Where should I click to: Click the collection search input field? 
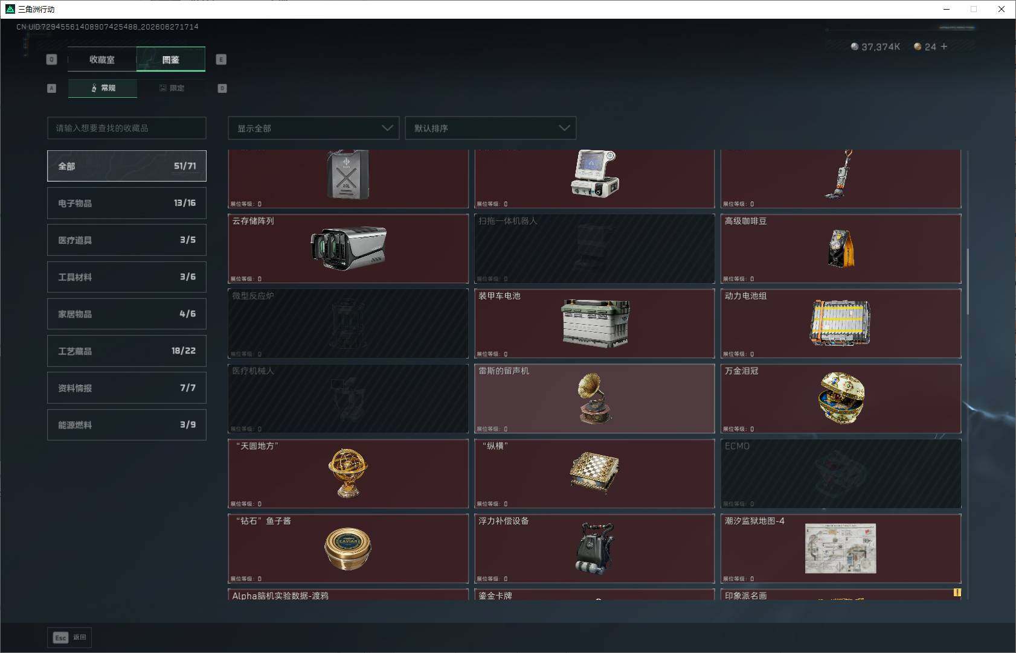[x=127, y=128]
